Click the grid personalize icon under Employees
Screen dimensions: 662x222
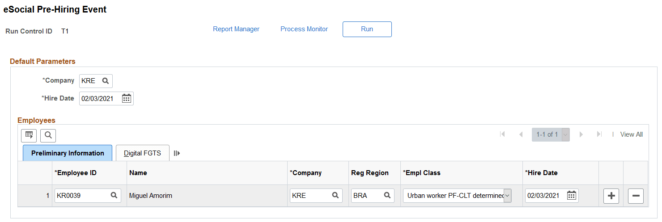[x=29, y=135]
